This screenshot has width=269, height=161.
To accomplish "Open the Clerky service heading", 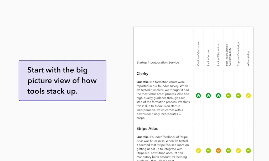I will click(142, 74).
